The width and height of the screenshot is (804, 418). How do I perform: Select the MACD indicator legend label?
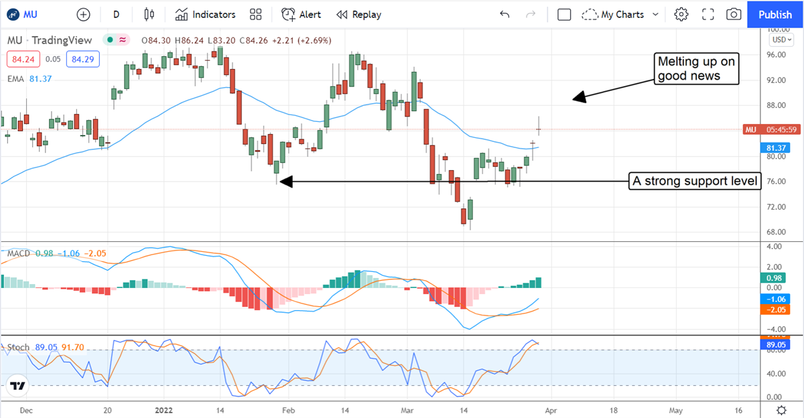pos(19,253)
